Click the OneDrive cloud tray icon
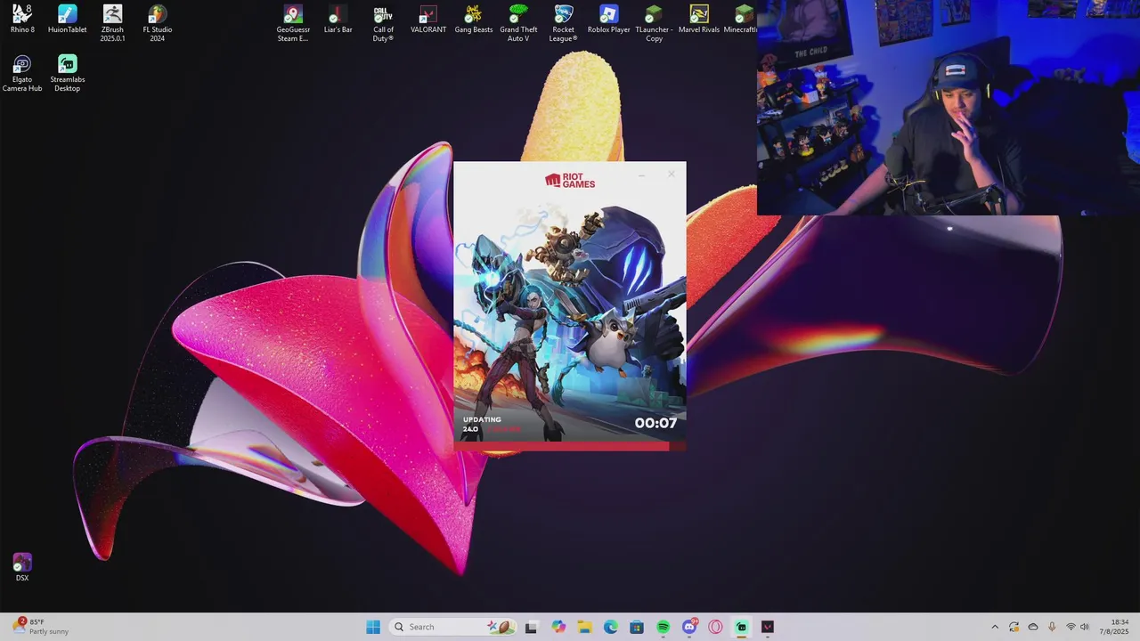Viewport: 1140px width, 641px height. tap(1033, 627)
